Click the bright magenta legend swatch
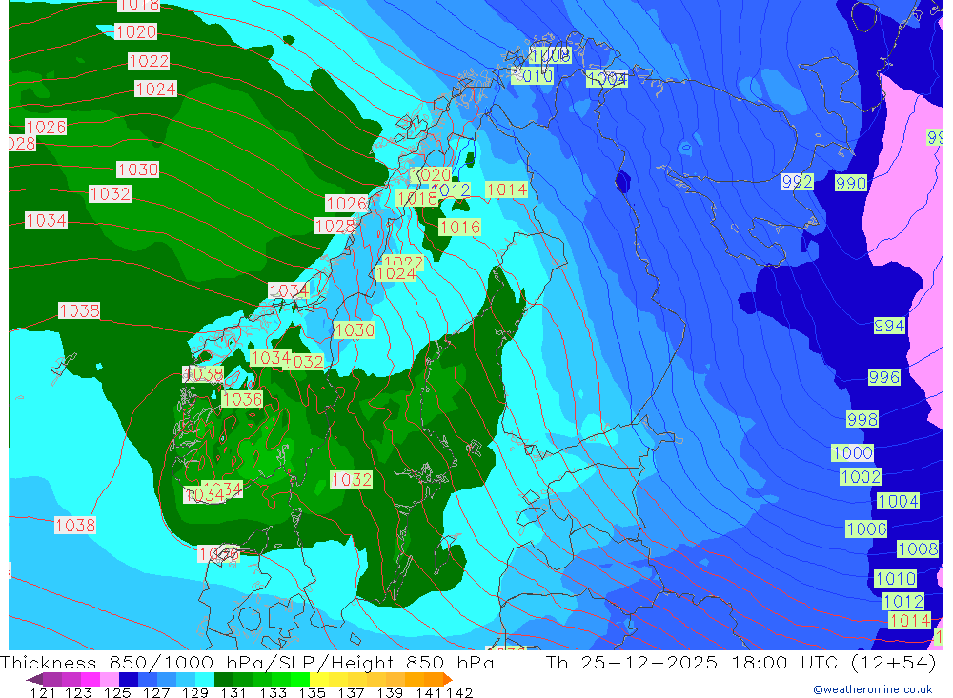 (x=91, y=679)
